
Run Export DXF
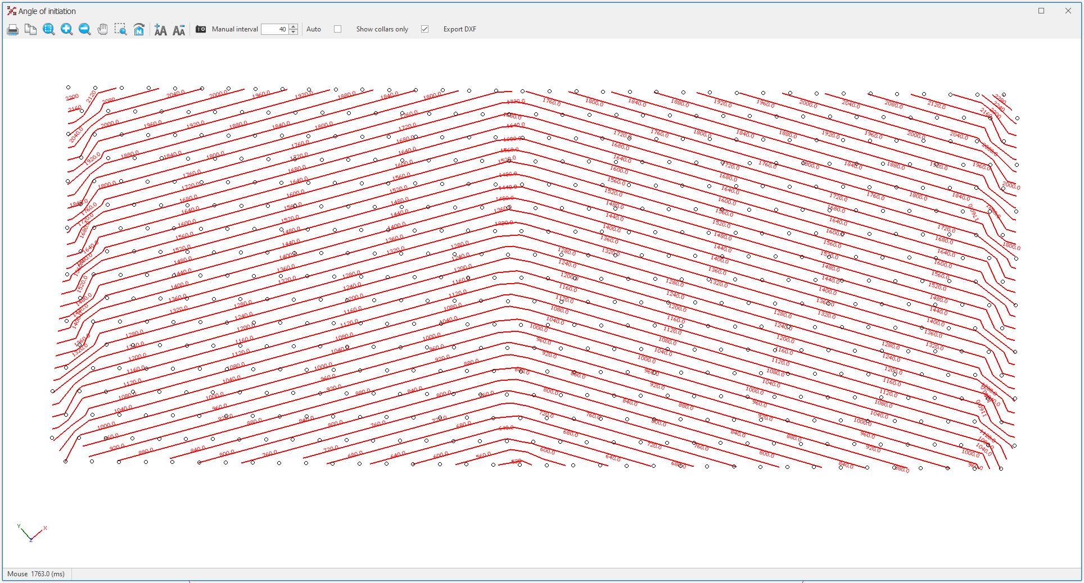tap(459, 29)
